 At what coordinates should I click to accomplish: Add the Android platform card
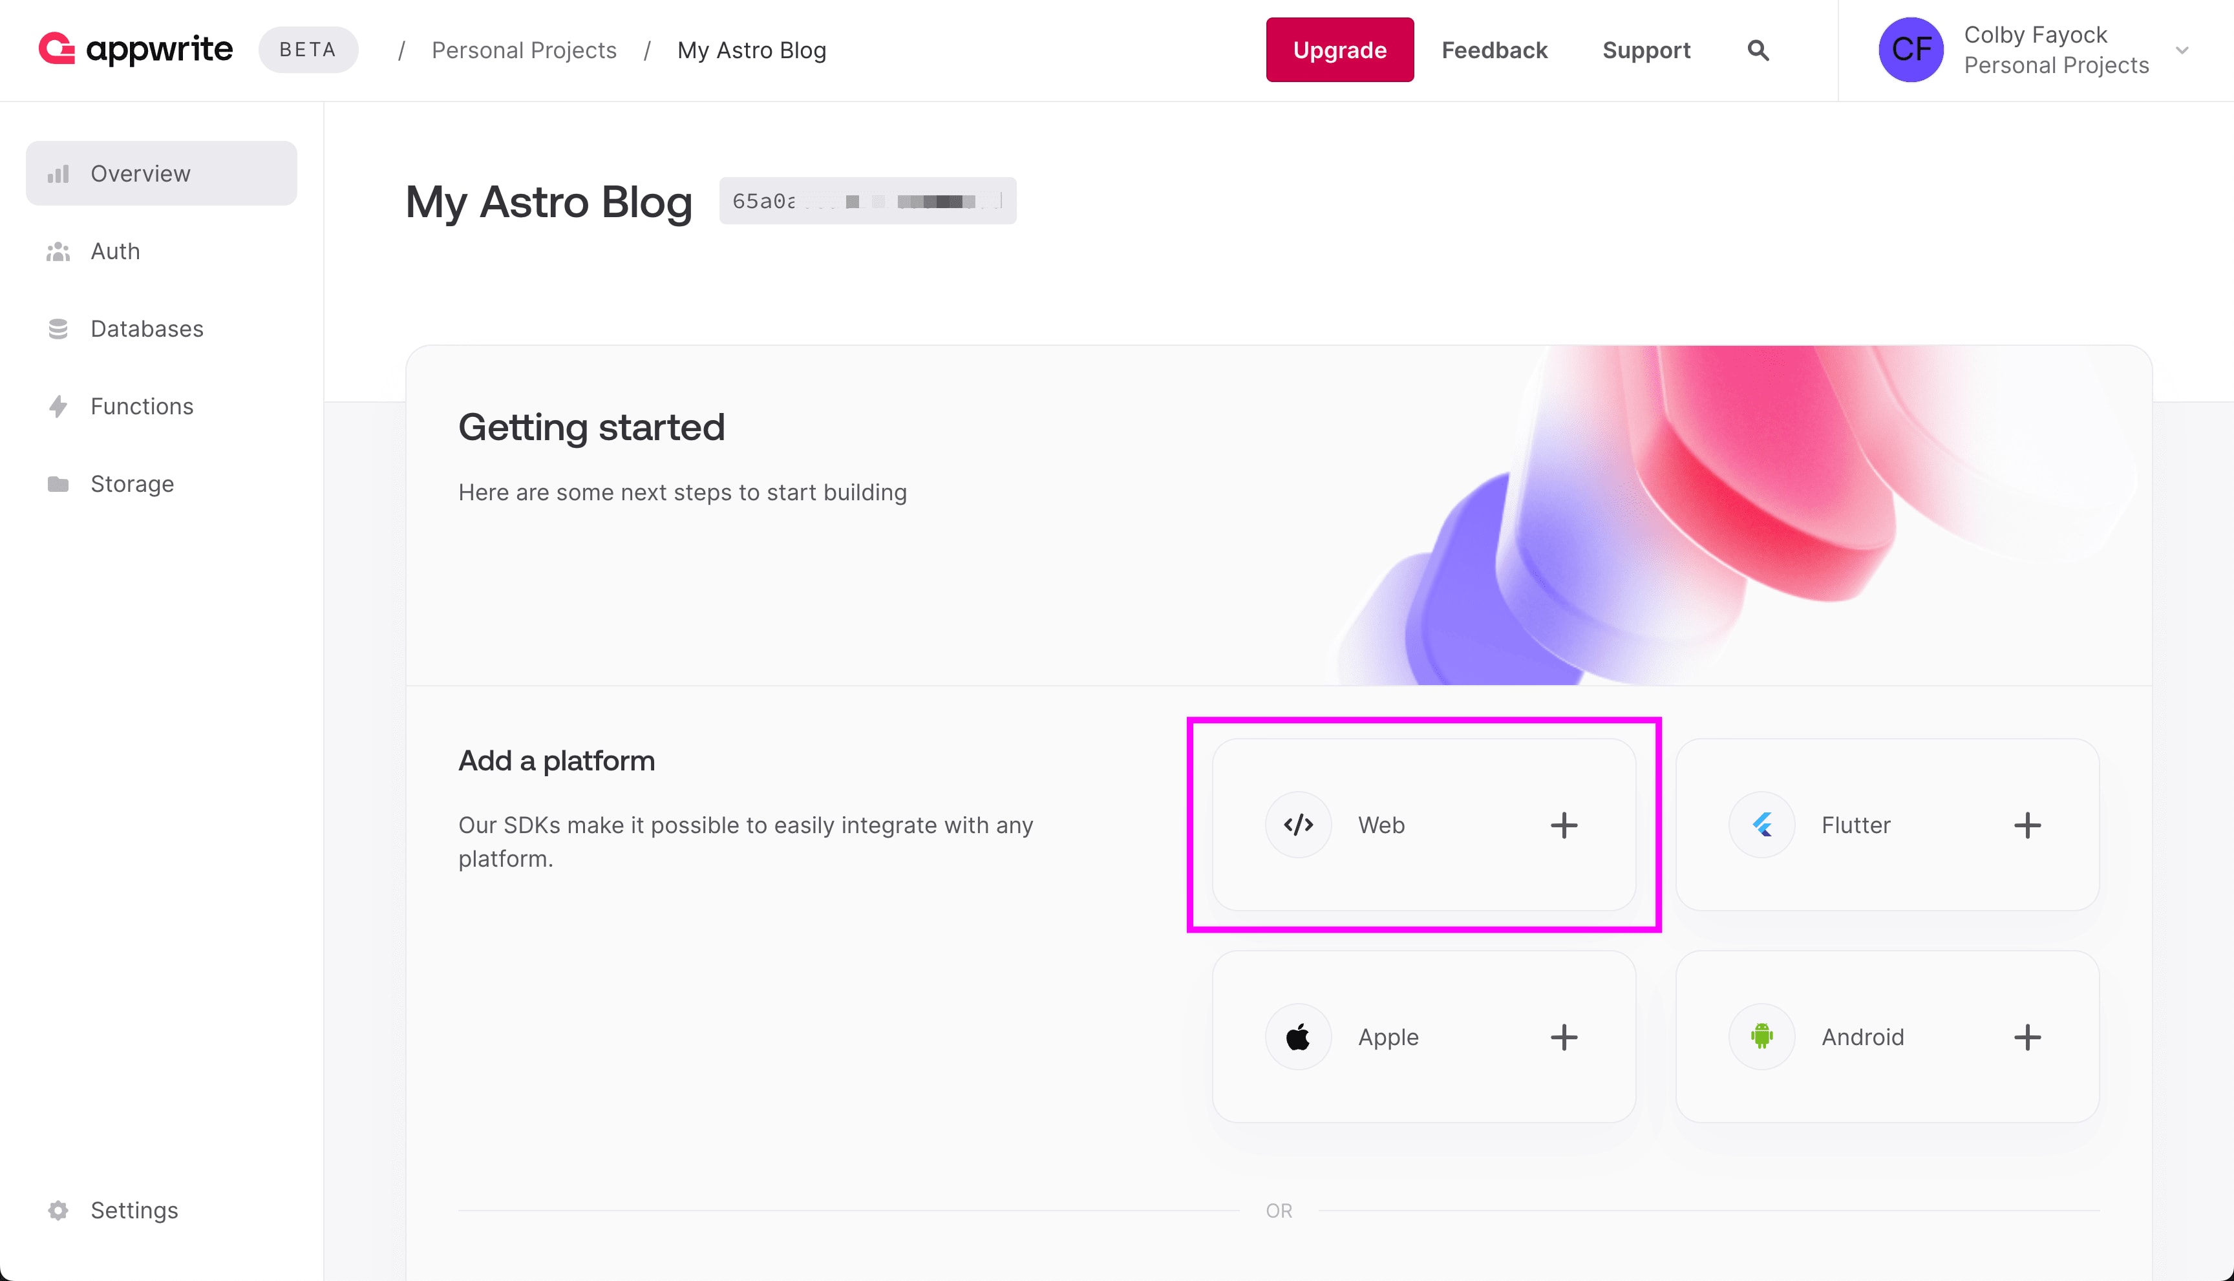click(1888, 1037)
